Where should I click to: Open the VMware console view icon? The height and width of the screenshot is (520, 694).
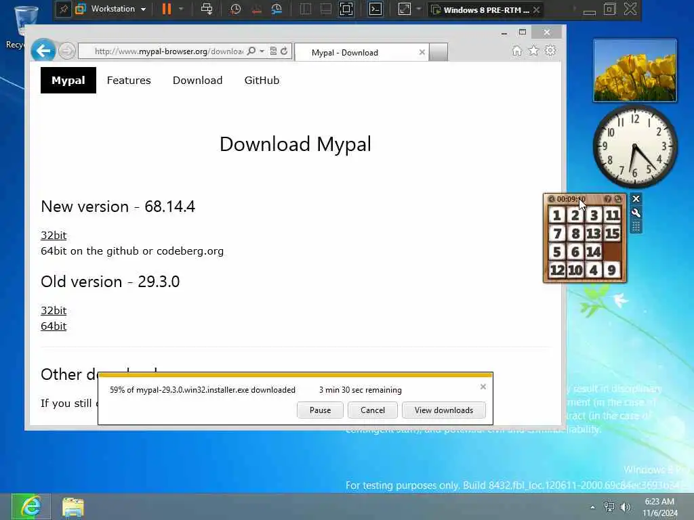375,9
